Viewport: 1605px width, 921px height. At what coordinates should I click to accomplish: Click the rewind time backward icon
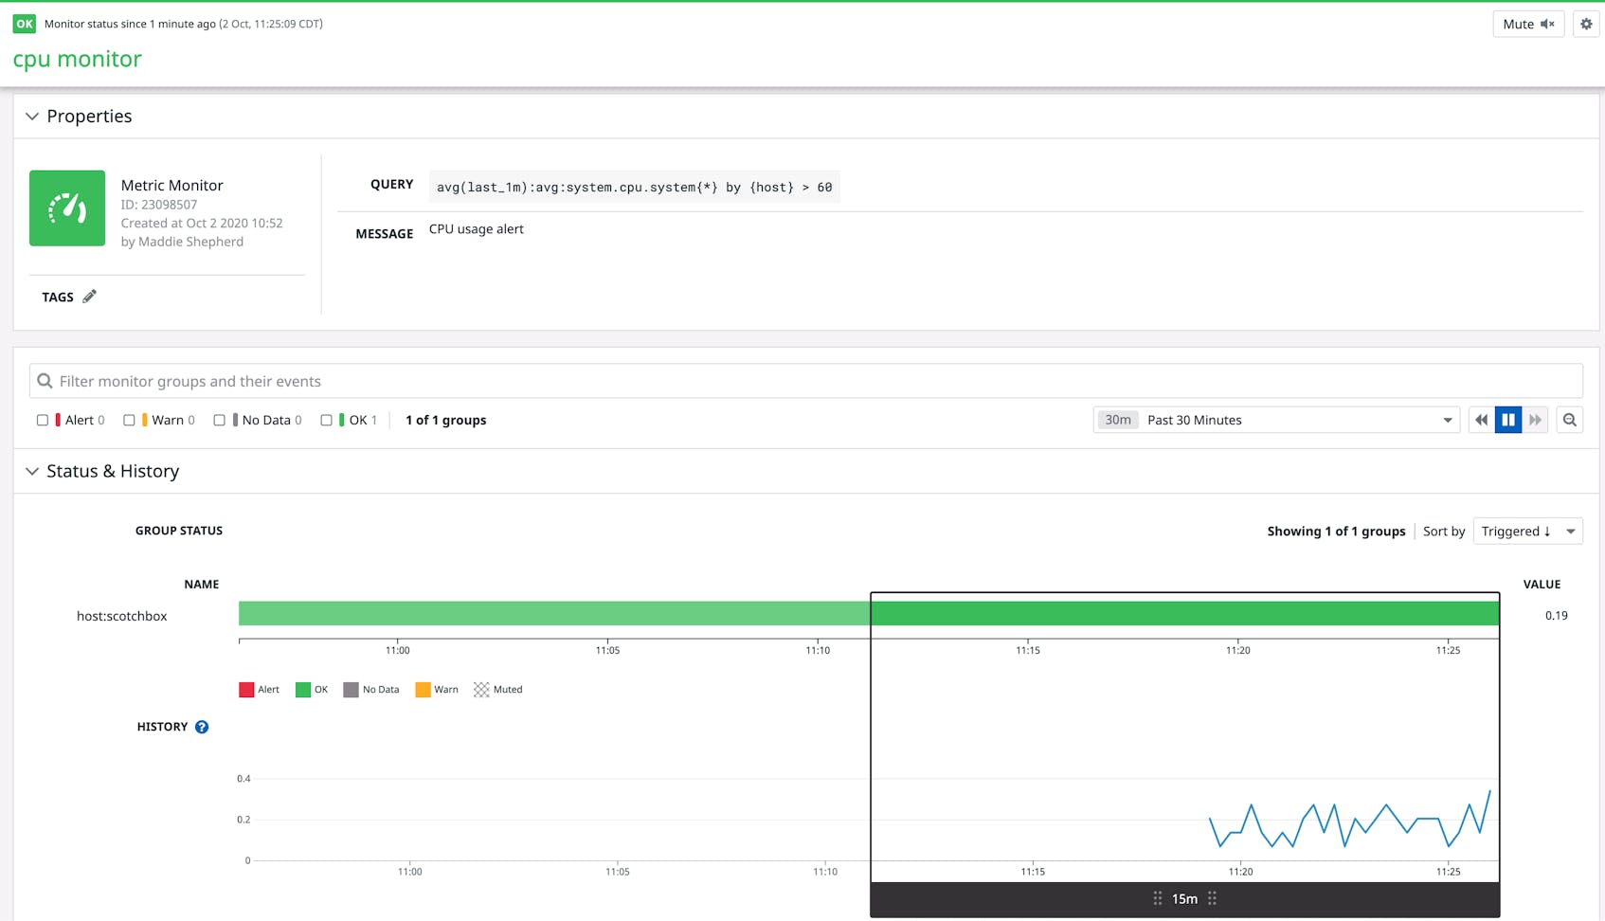pyautogui.click(x=1481, y=420)
